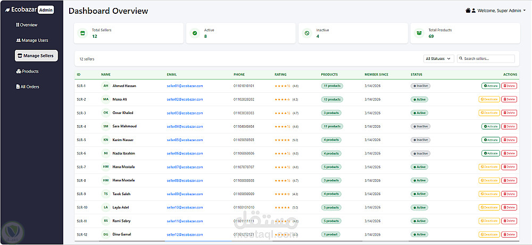Screen dimensions: 532x245
Task: Click star rating for Karim Nasser
Action: 282,140
